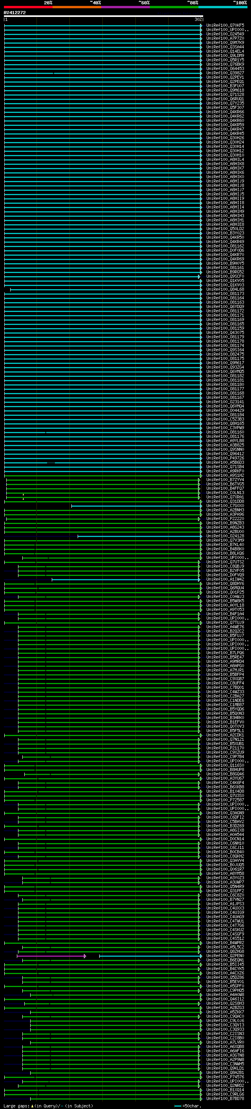
Task: Select the UniRef100_A9RKF0 label
Action: pyautogui.click(x=225, y=471)
